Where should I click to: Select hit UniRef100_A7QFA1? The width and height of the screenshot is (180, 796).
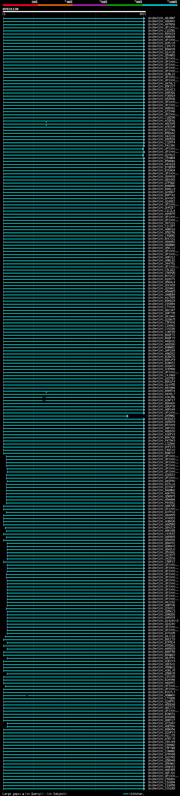(161, 121)
